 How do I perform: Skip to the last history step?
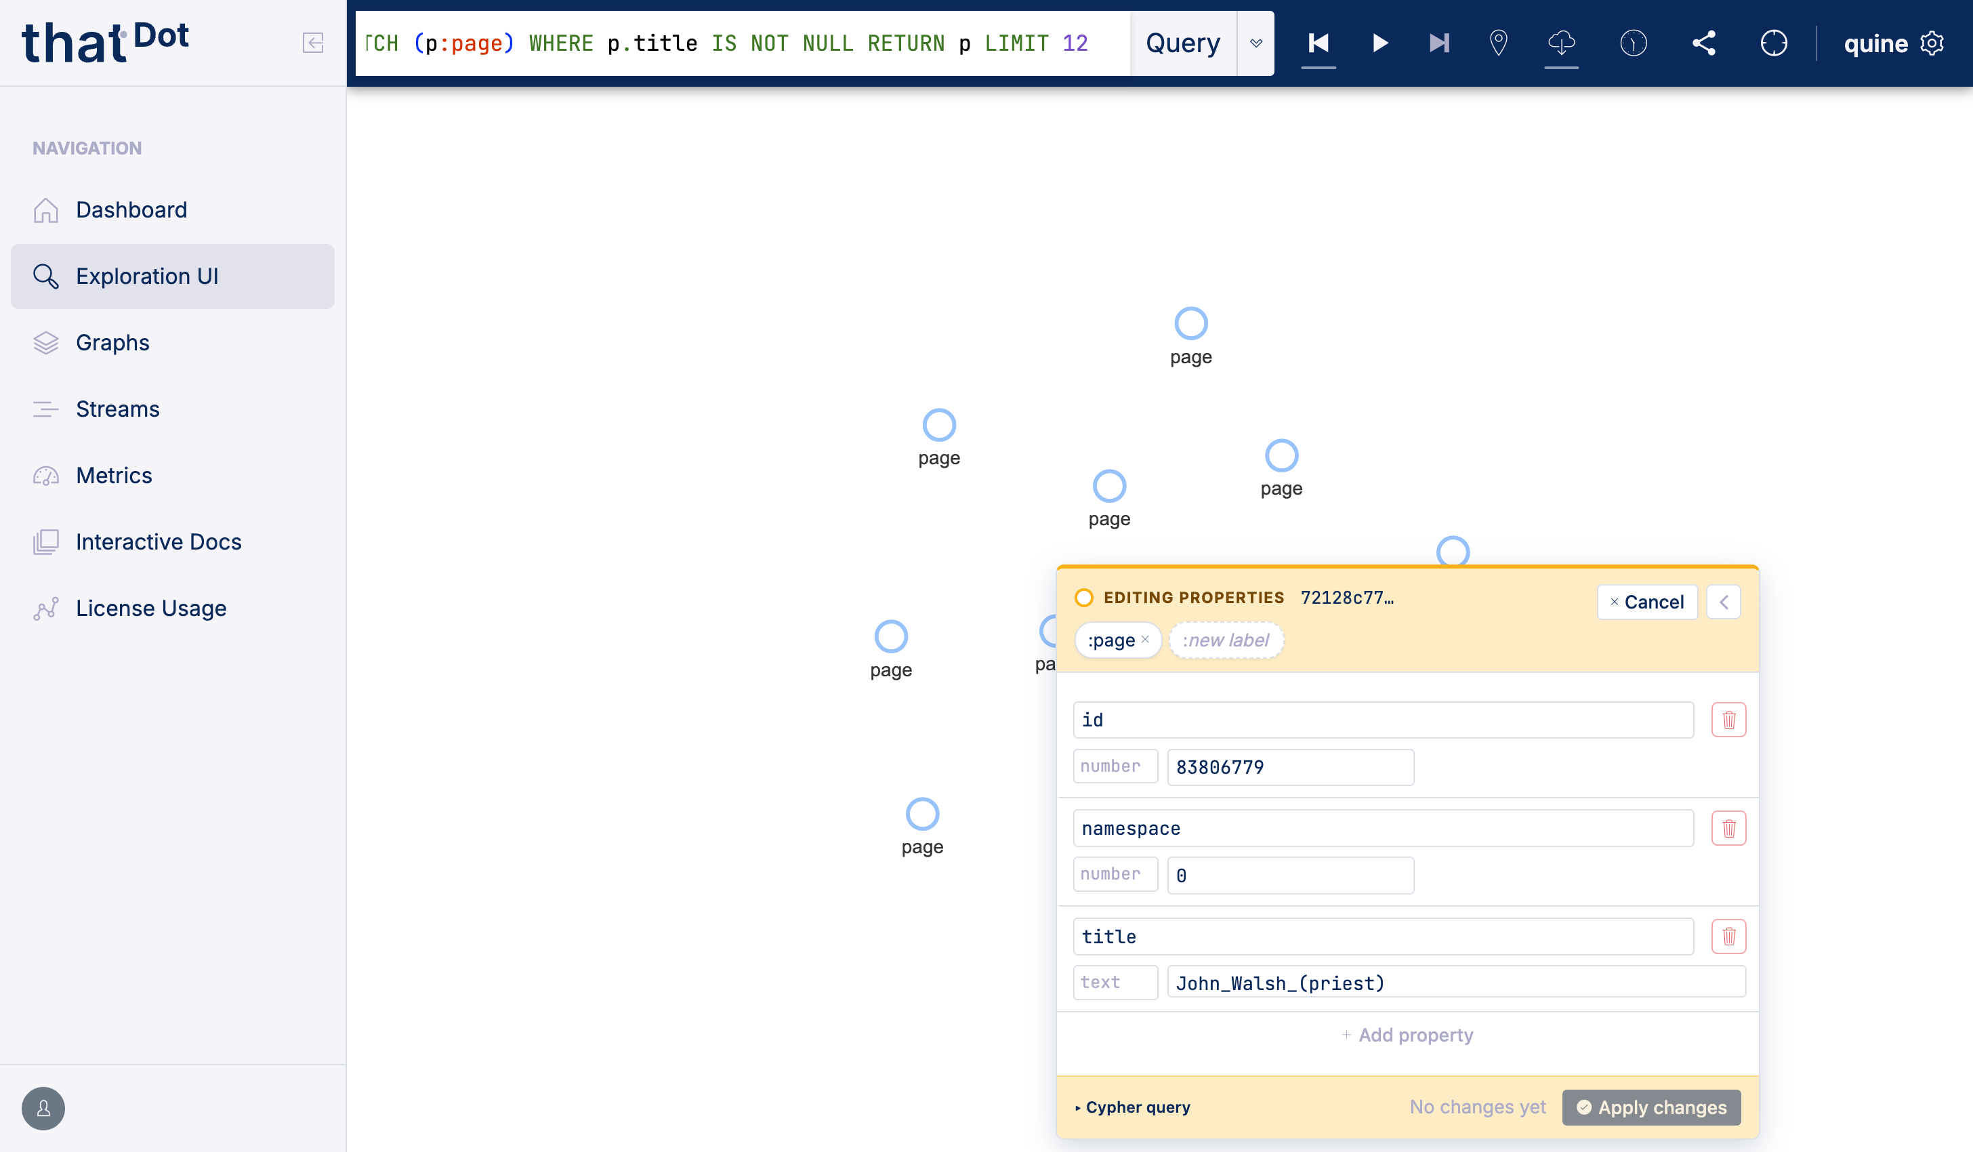[1439, 42]
